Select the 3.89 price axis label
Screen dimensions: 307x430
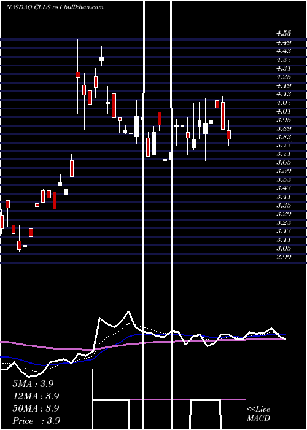(284, 128)
